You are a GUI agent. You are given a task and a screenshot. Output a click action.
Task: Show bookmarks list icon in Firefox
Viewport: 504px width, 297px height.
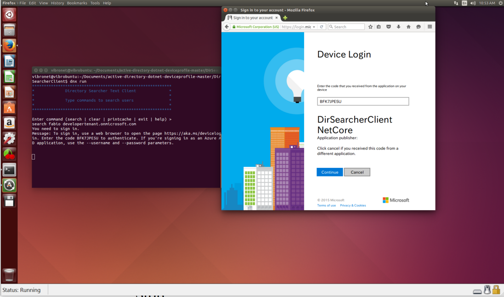point(379,27)
